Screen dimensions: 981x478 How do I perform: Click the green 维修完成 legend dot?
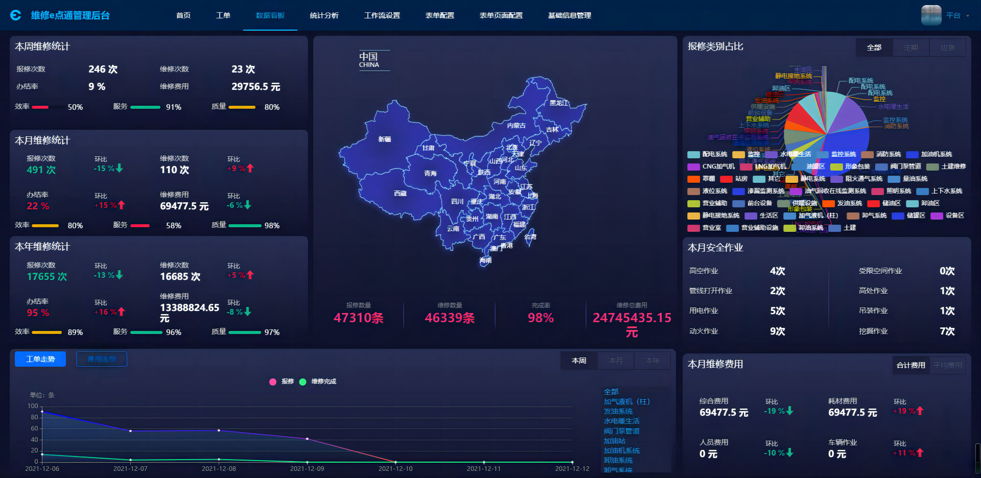click(x=302, y=381)
